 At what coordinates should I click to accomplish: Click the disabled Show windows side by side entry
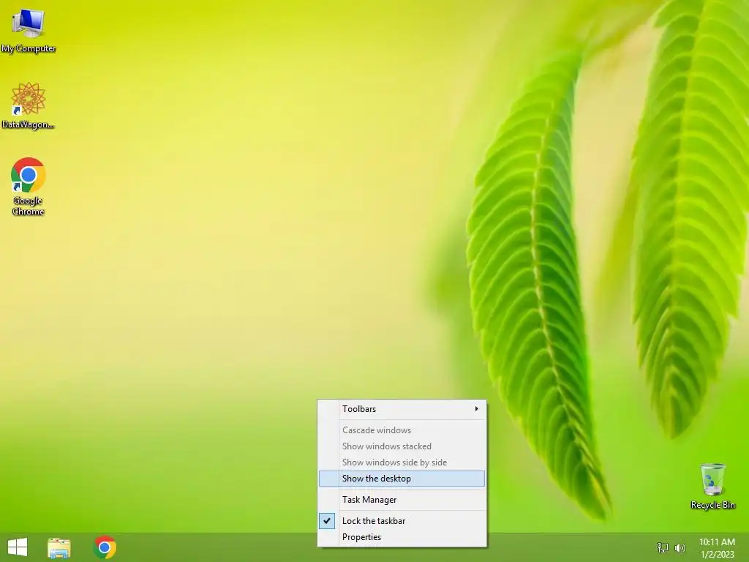point(402,462)
